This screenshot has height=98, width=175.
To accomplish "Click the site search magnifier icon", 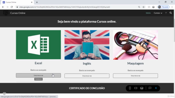I will [171, 13].
